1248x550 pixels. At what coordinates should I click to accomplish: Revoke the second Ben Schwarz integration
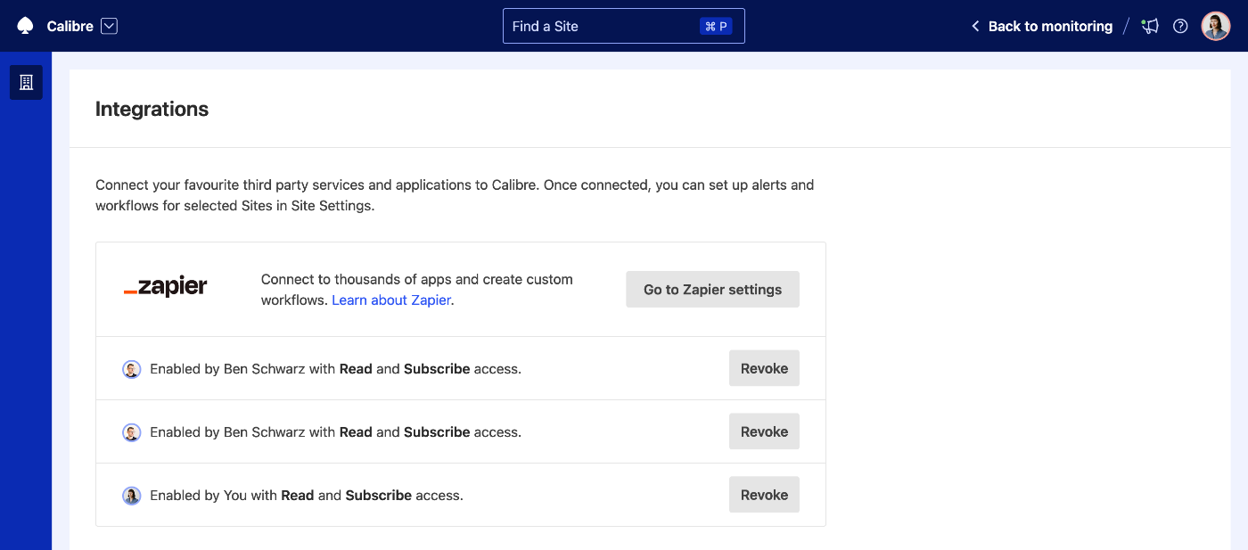pyautogui.click(x=764, y=431)
